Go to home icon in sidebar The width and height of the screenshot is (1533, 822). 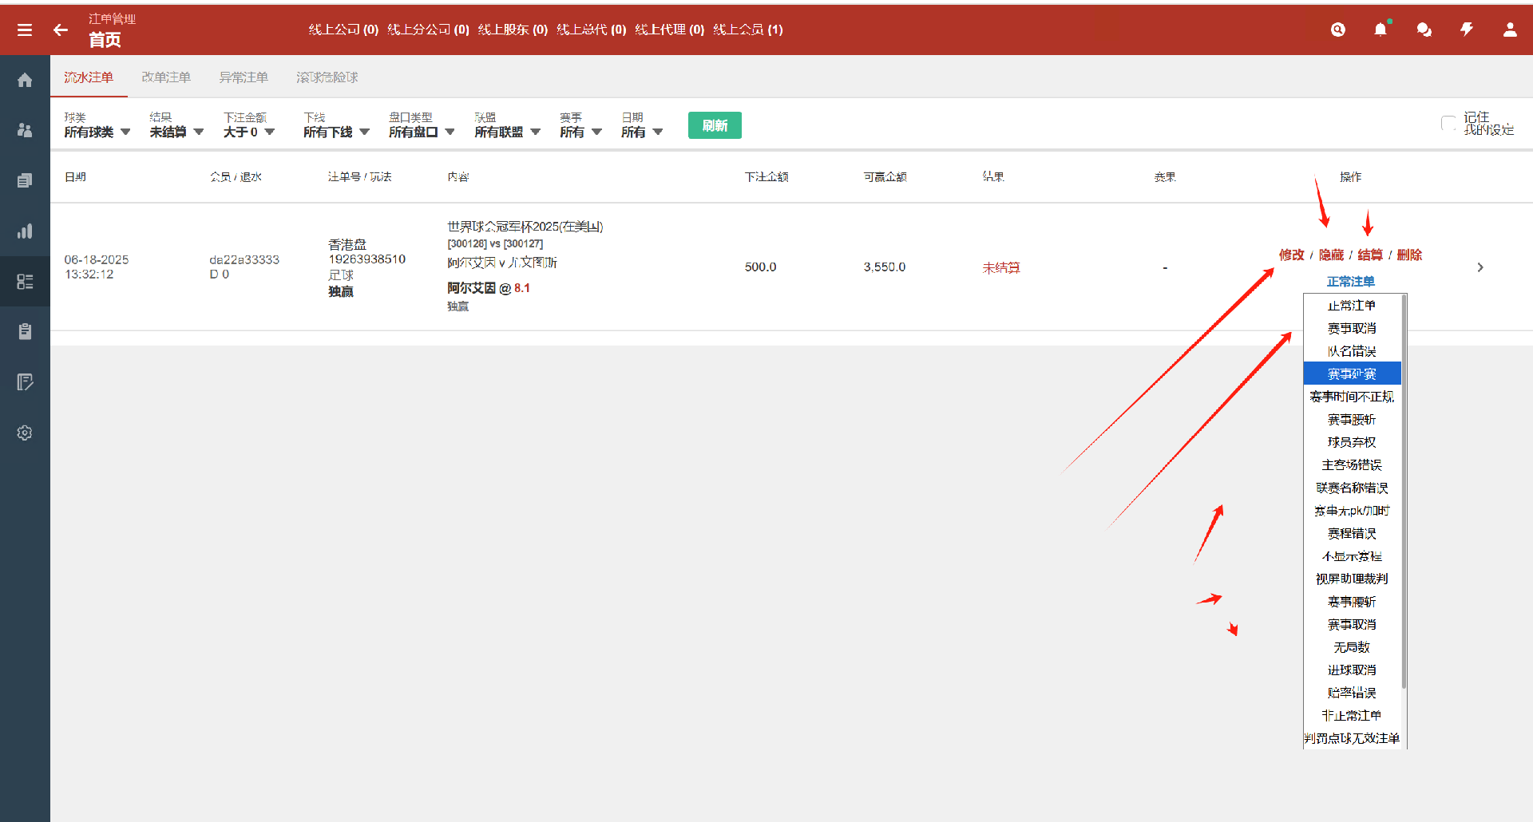[25, 80]
